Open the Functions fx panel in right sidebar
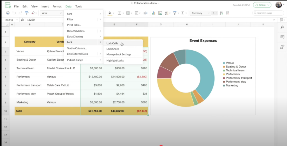This screenshot has width=287, height=146. click(x=282, y=27)
